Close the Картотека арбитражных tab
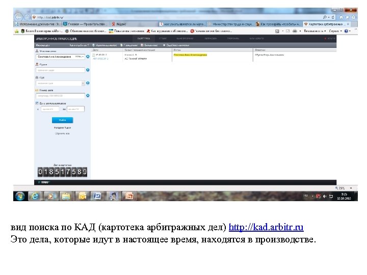The image size is (367, 275). pyautogui.click(x=348, y=24)
